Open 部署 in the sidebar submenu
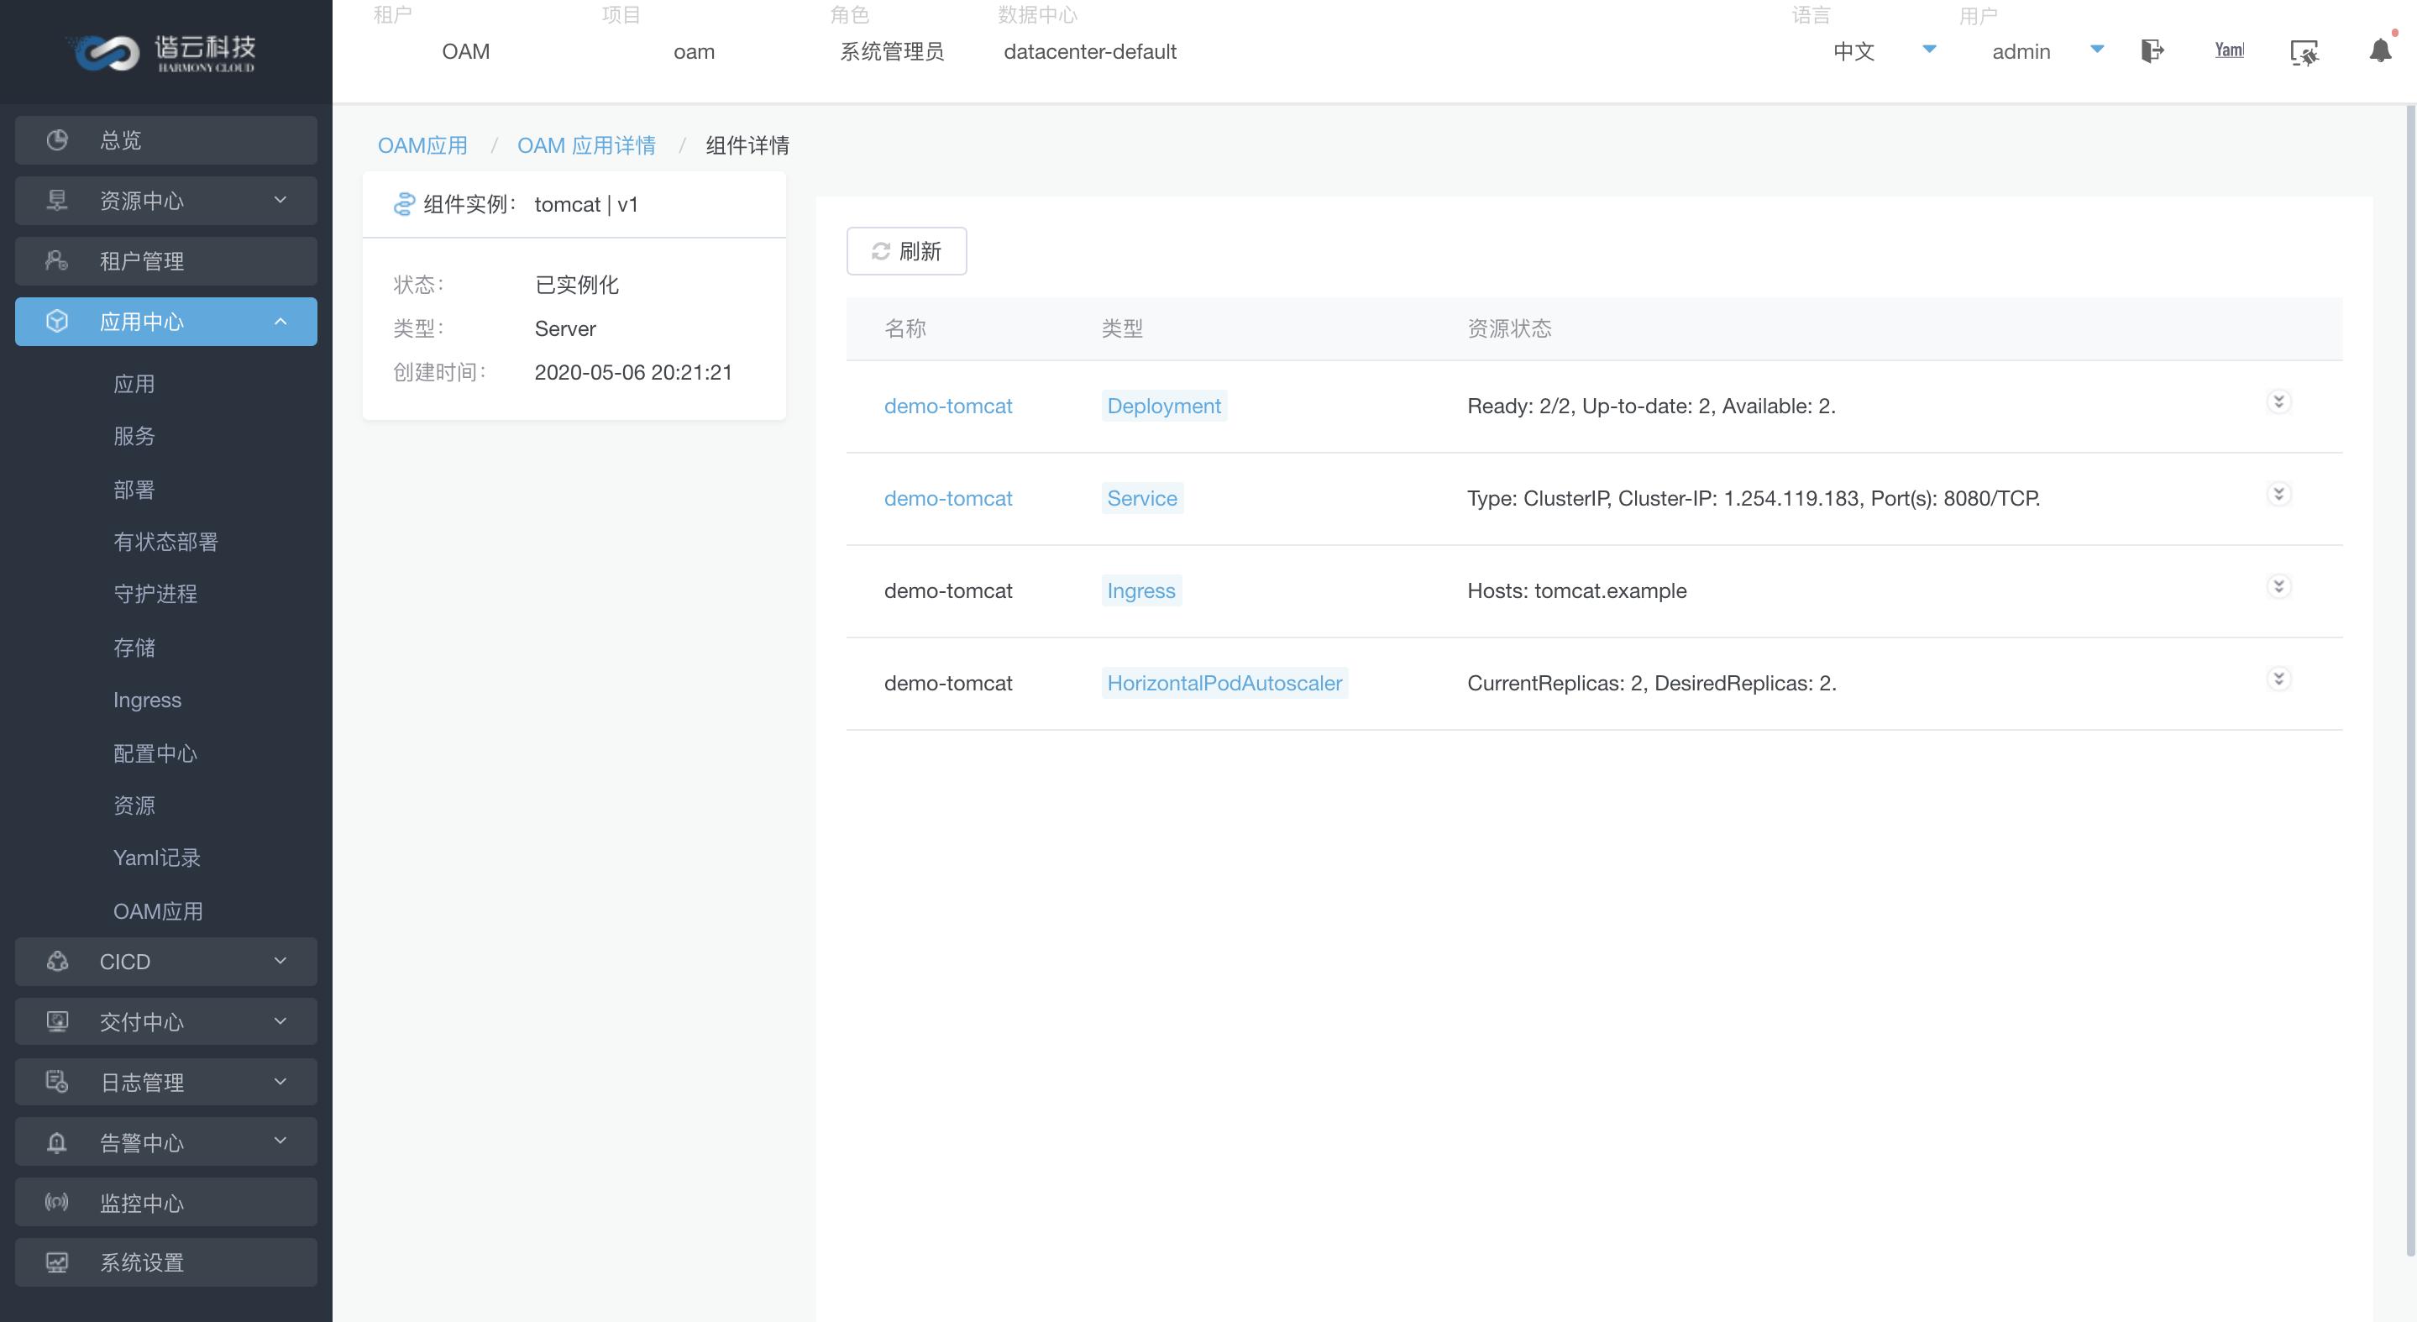Screen dimensions: 2417x1322 click(x=134, y=489)
